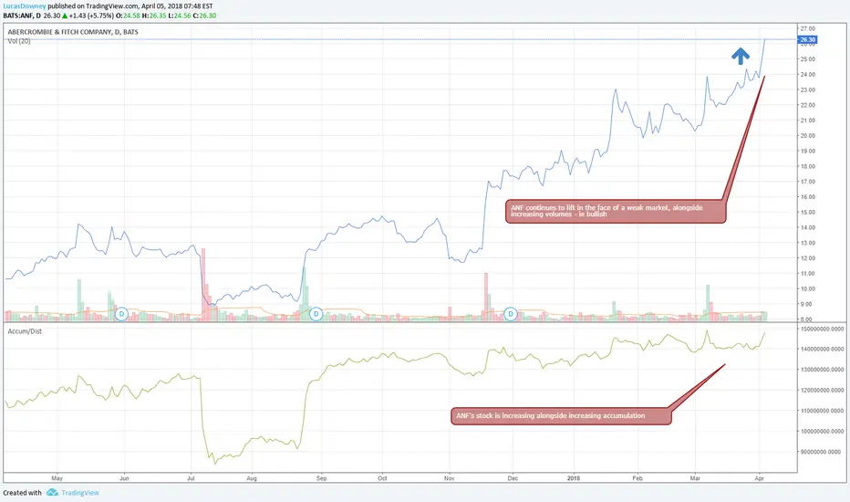Click the ABERCROMBIE & FITCH COMPANY chart title
Screen dimensions: 850x502
click(x=73, y=32)
